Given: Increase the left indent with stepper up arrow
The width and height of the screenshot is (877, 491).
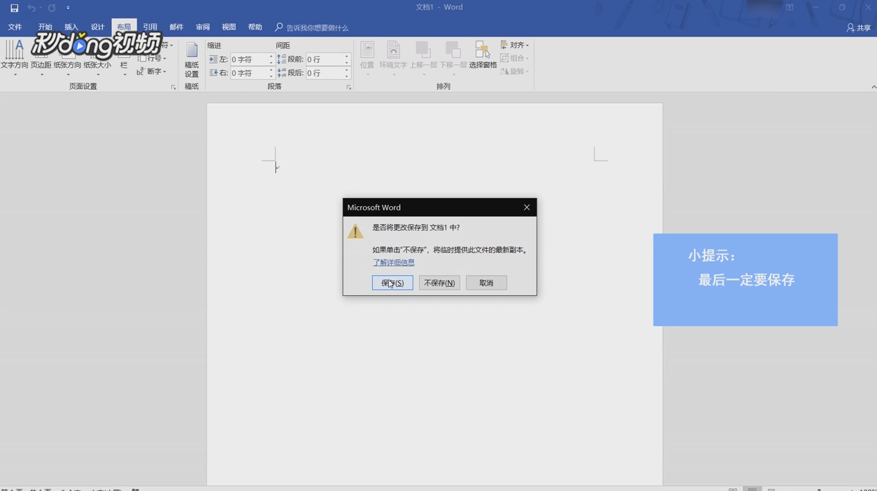Looking at the screenshot, I should (271, 57).
